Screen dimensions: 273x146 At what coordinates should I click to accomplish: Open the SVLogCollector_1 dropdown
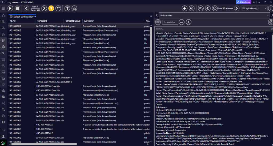[x=254, y=8]
